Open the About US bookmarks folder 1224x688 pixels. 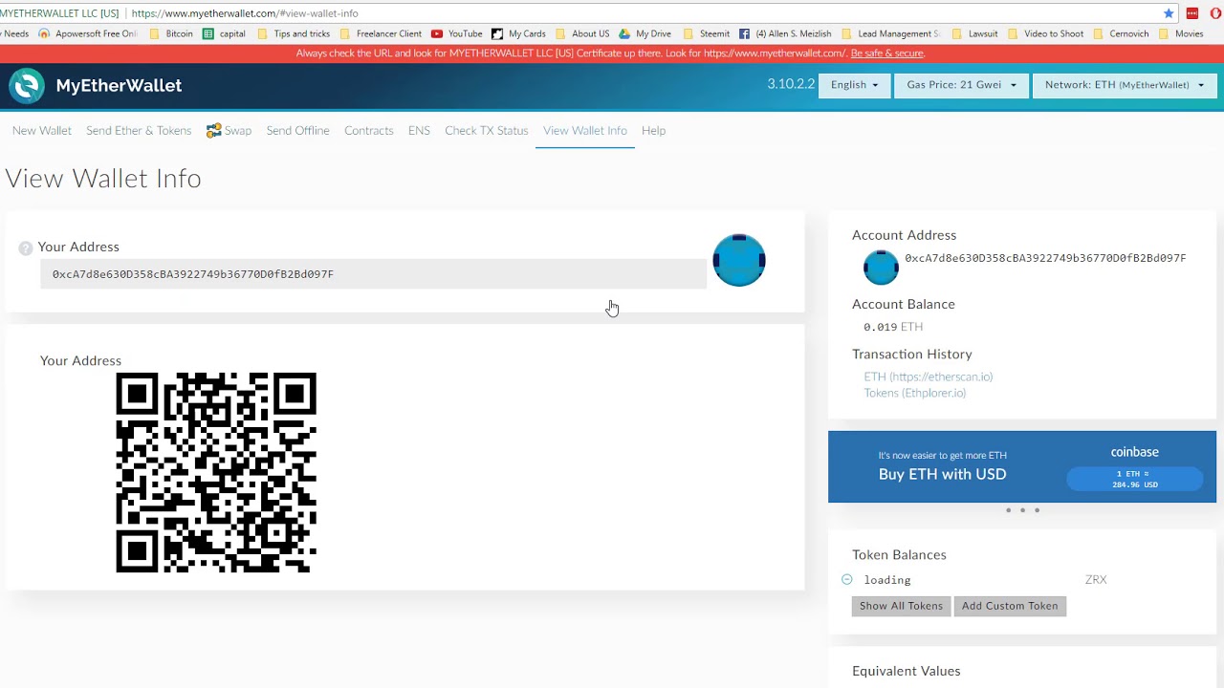pos(581,33)
